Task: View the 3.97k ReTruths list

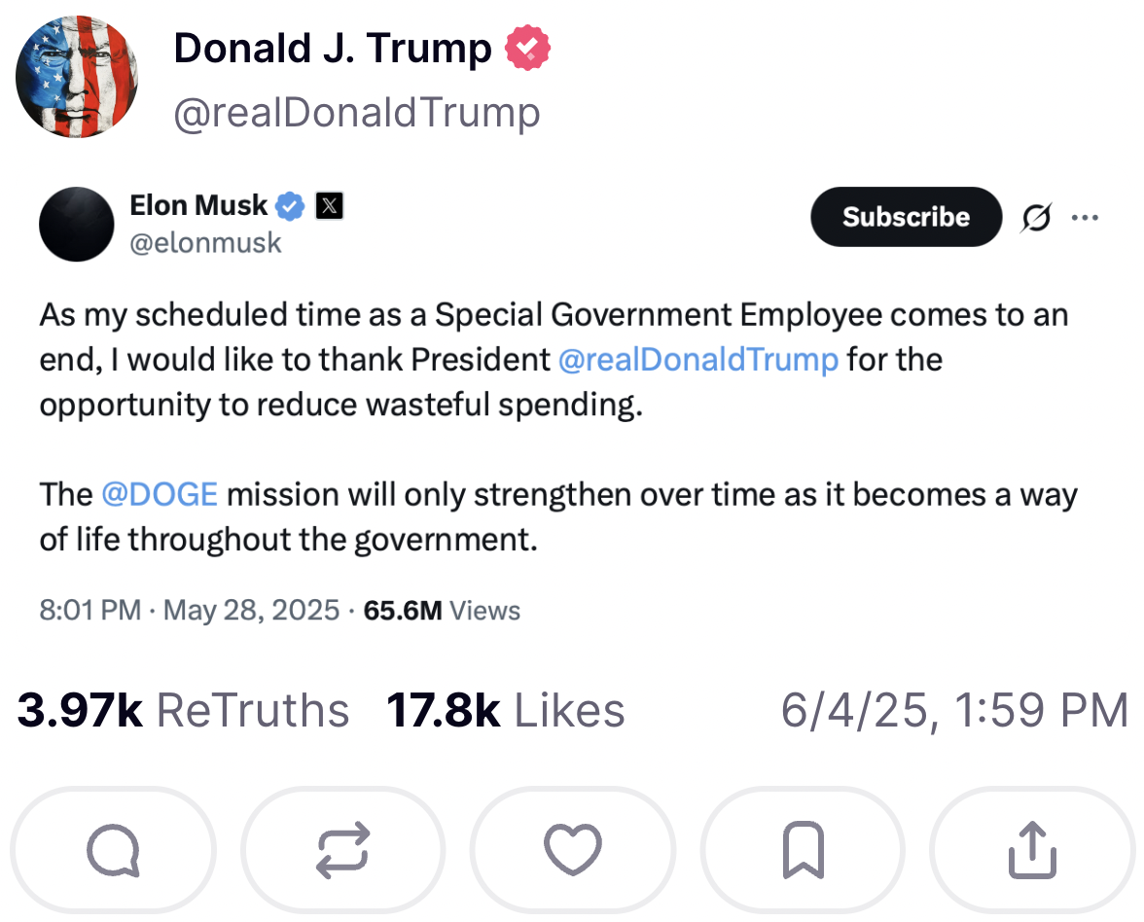Action: point(183,711)
